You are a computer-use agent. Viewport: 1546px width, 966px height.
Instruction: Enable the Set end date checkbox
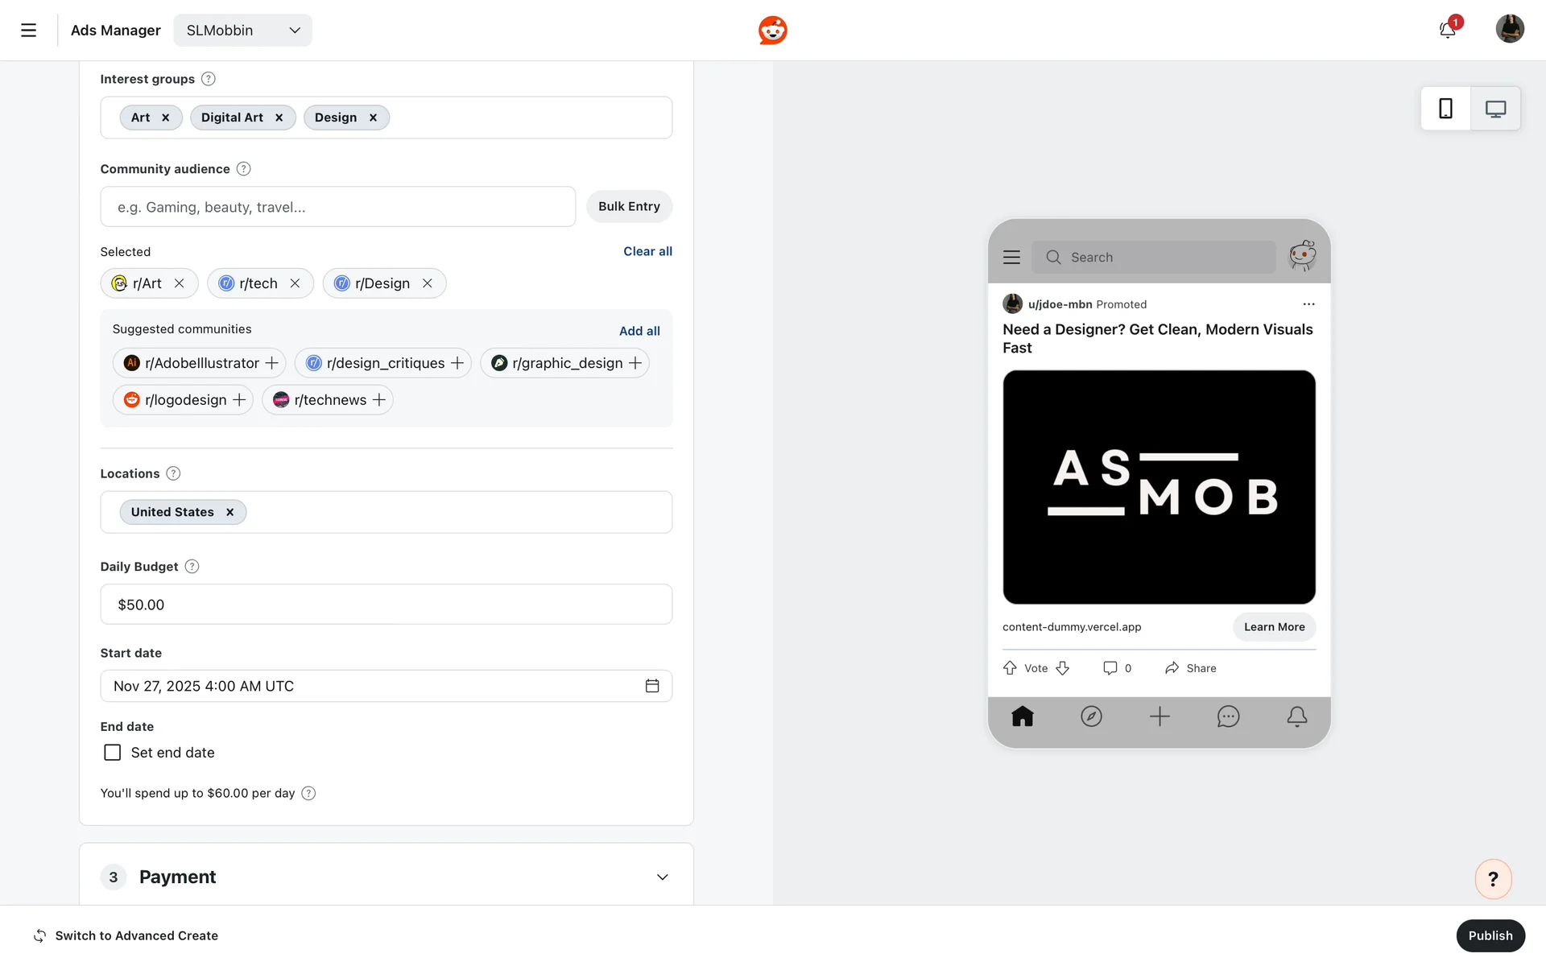[113, 753]
